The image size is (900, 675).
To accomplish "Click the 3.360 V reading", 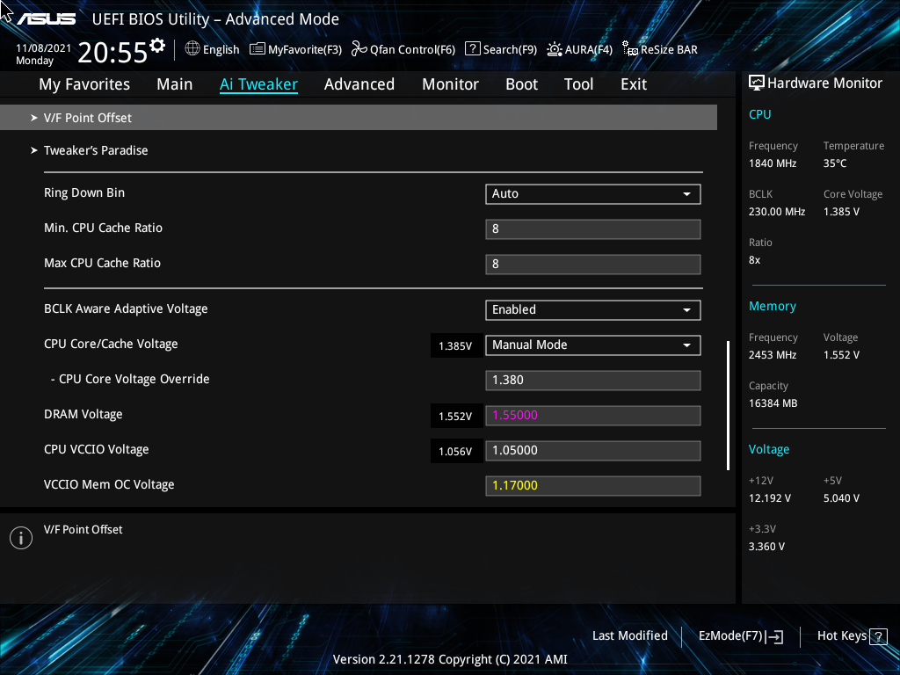I will (x=766, y=547).
